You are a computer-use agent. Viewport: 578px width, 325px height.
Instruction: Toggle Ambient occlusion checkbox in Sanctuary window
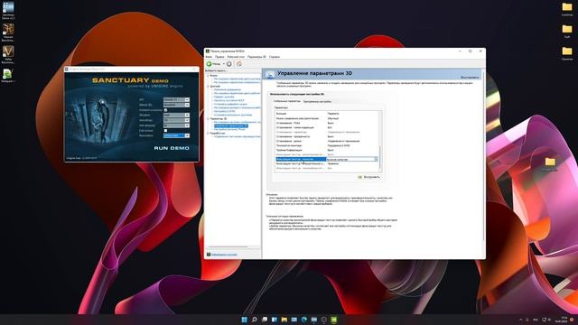165,110
